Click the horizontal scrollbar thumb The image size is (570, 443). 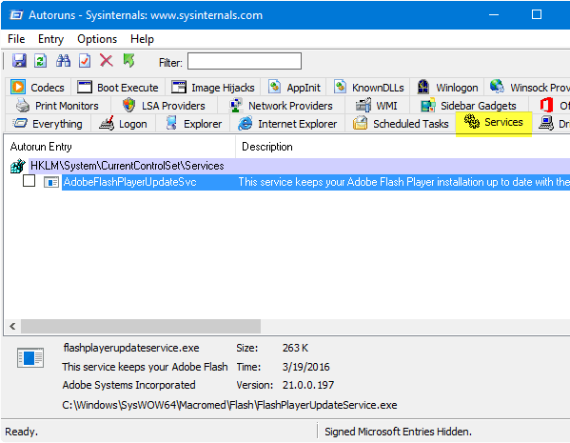pyautogui.click(x=141, y=326)
